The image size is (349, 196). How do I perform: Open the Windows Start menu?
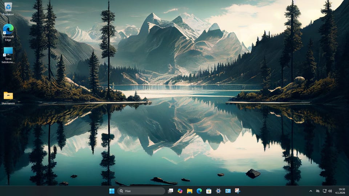click(x=112, y=191)
